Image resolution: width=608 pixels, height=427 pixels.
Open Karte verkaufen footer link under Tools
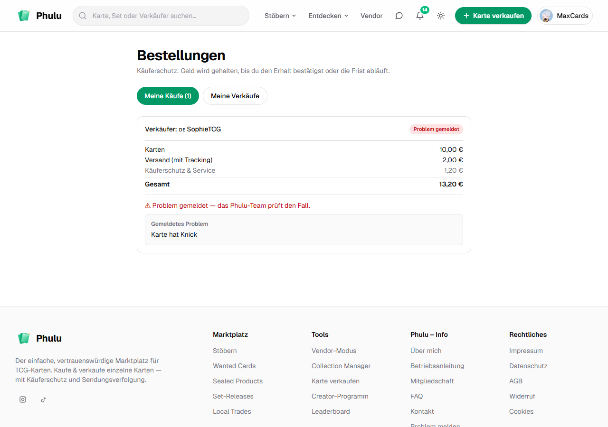(x=335, y=381)
